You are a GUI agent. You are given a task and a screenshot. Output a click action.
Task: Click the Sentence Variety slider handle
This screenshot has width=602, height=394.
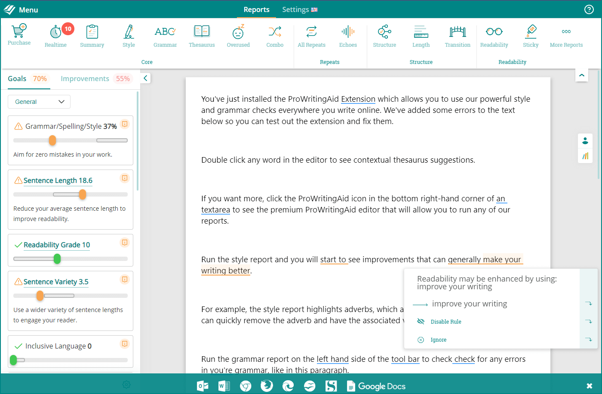point(40,296)
